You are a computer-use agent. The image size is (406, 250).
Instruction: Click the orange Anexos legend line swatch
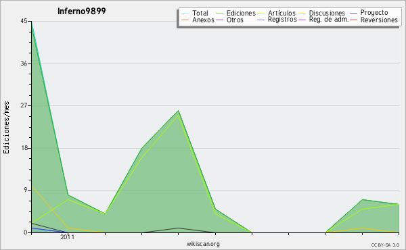tap(185, 20)
